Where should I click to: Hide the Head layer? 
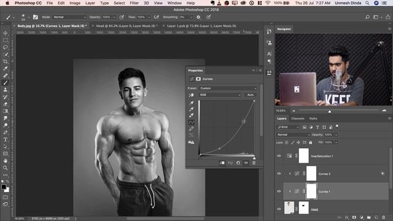pos(279,209)
